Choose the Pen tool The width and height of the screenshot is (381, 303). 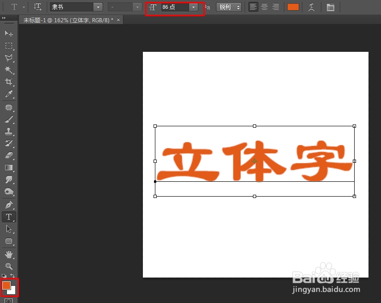8,204
